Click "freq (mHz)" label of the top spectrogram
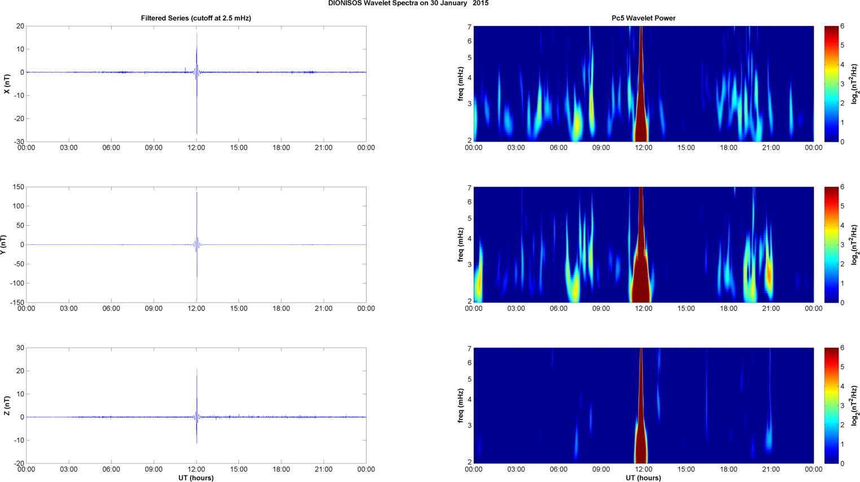This screenshot has height=482, width=860. (461, 84)
